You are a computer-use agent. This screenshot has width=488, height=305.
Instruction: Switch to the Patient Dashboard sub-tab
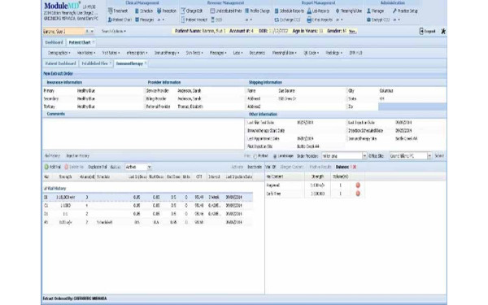pos(60,63)
